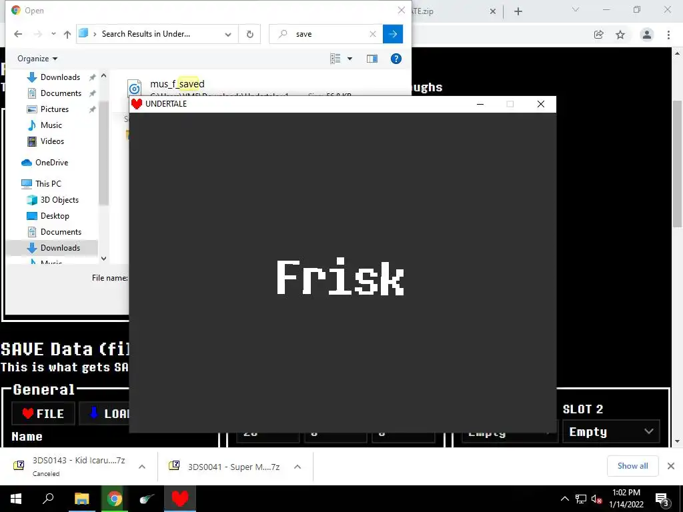Image resolution: width=683 pixels, height=512 pixels.
Task: Open Desktop under This PC
Action: coord(55,216)
